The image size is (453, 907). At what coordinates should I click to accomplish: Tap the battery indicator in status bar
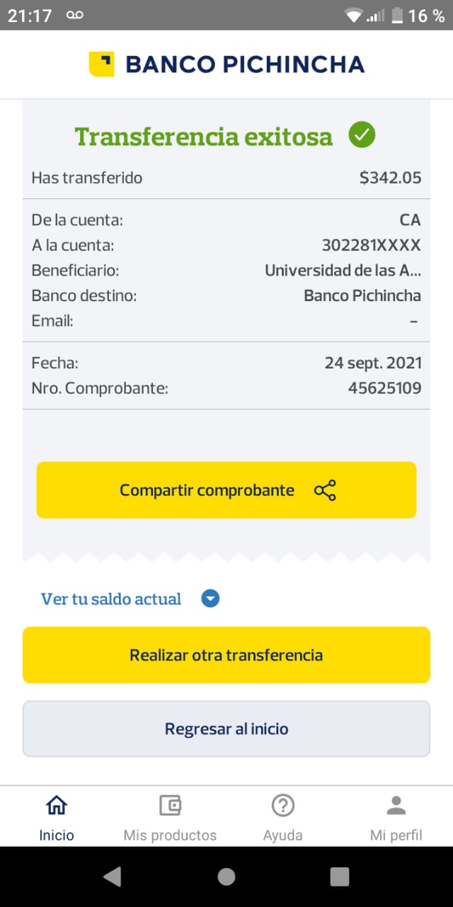tap(397, 16)
